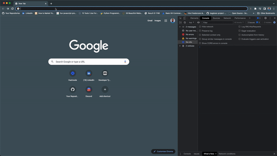Open the 'top' JavaScript context dropdown
277x156 pixels.
[191, 23]
